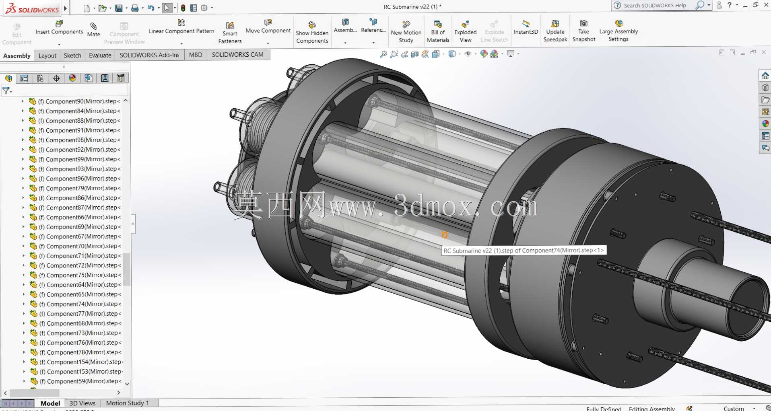
Task: Switch to the Layout tab
Action: point(47,55)
